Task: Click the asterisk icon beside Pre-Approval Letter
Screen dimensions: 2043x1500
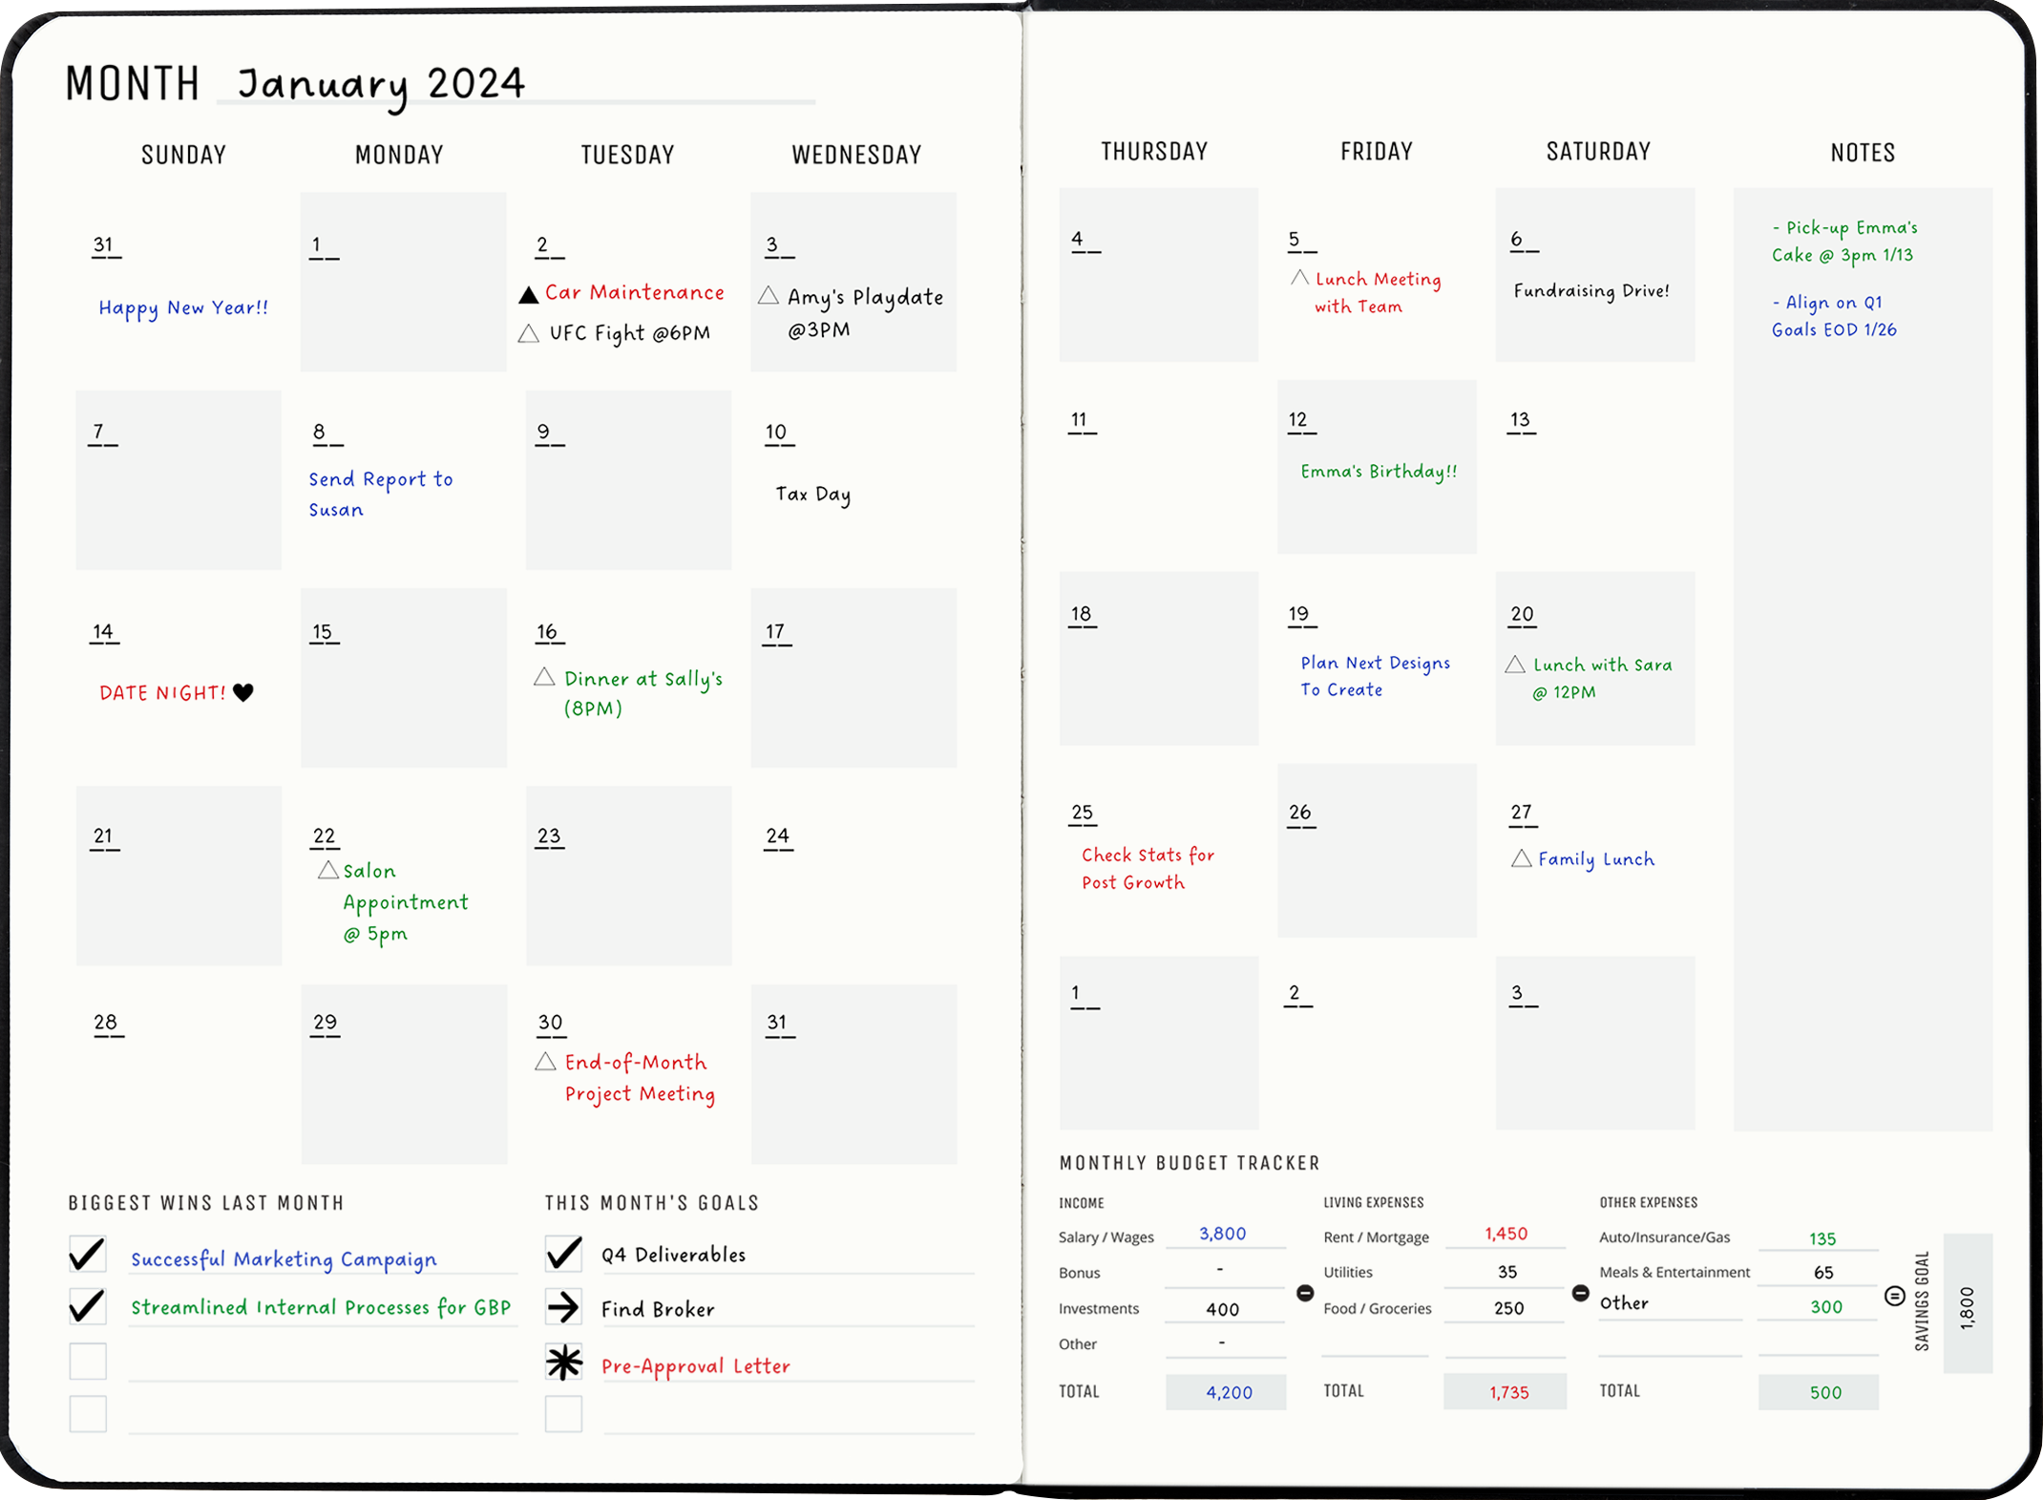Action: (x=563, y=1363)
